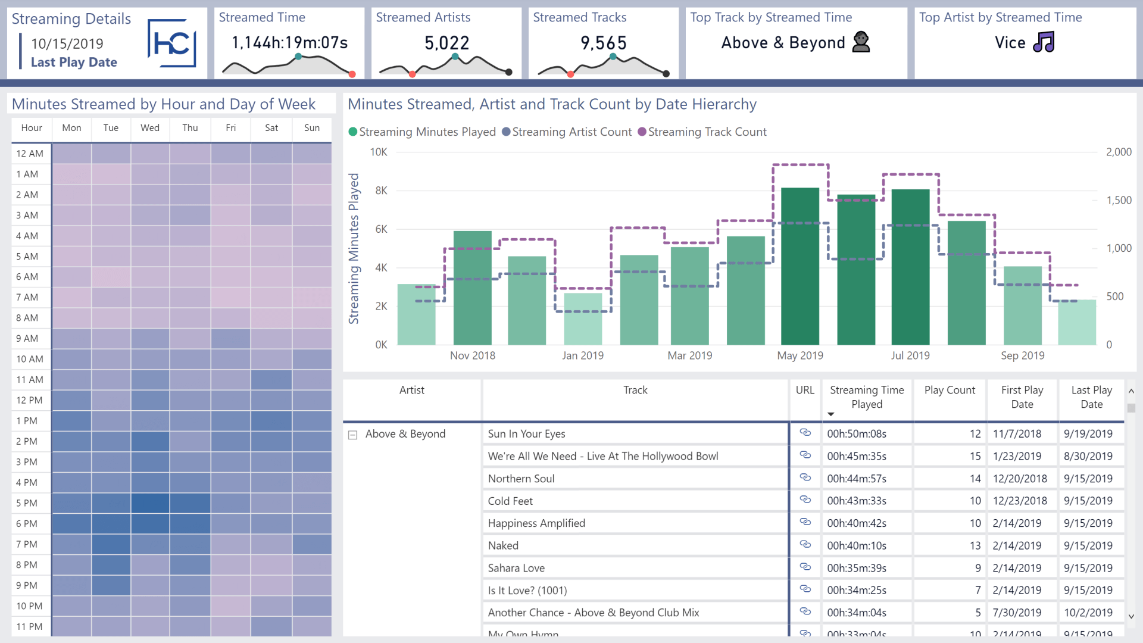Open URL link icon for Sahara Love track
Image resolution: width=1143 pixels, height=643 pixels.
click(x=805, y=567)
